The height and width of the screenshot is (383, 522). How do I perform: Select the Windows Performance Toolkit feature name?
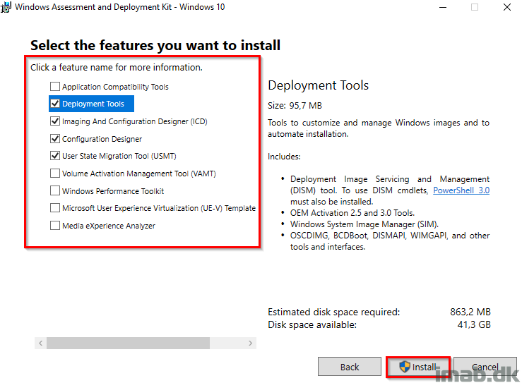pyautogui.click(x=113, y=191)
